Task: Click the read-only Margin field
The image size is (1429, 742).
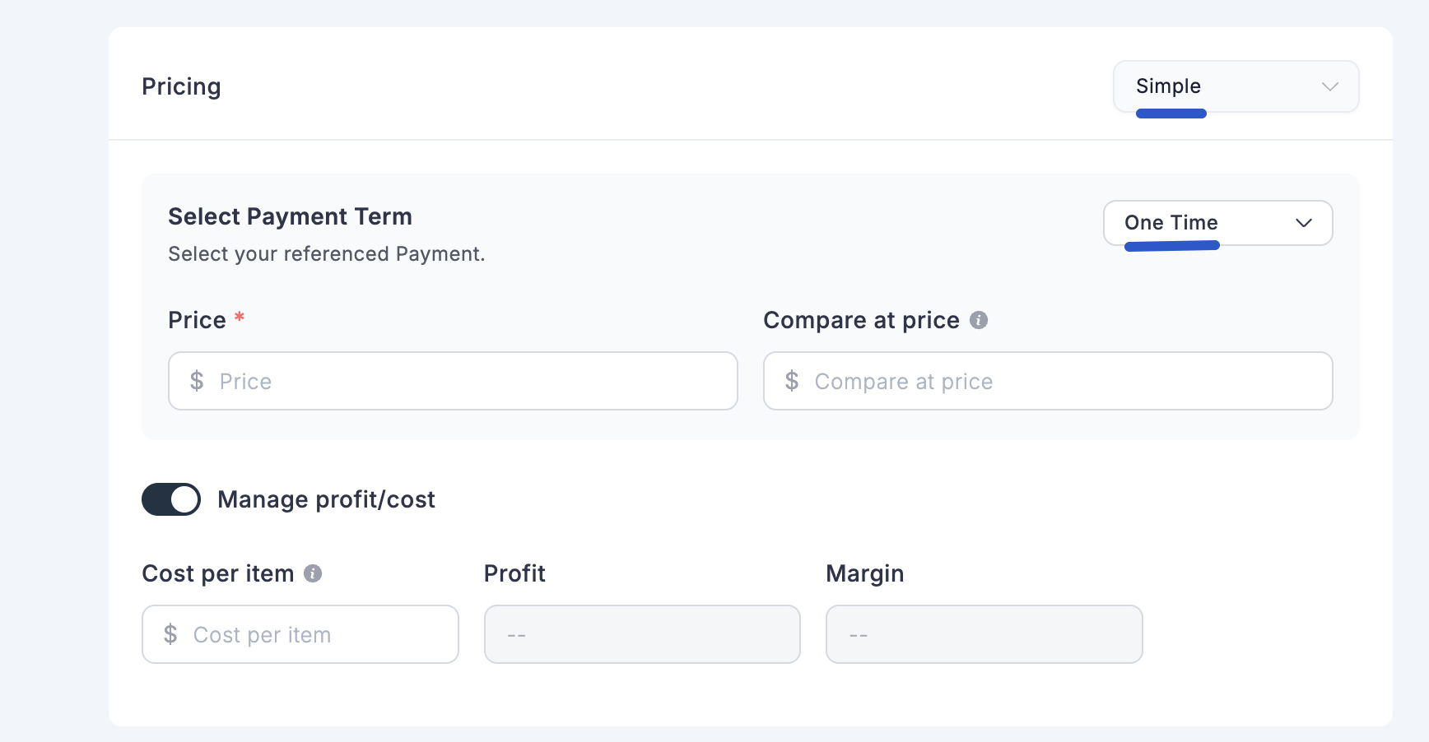Action: tap(984, 634)
